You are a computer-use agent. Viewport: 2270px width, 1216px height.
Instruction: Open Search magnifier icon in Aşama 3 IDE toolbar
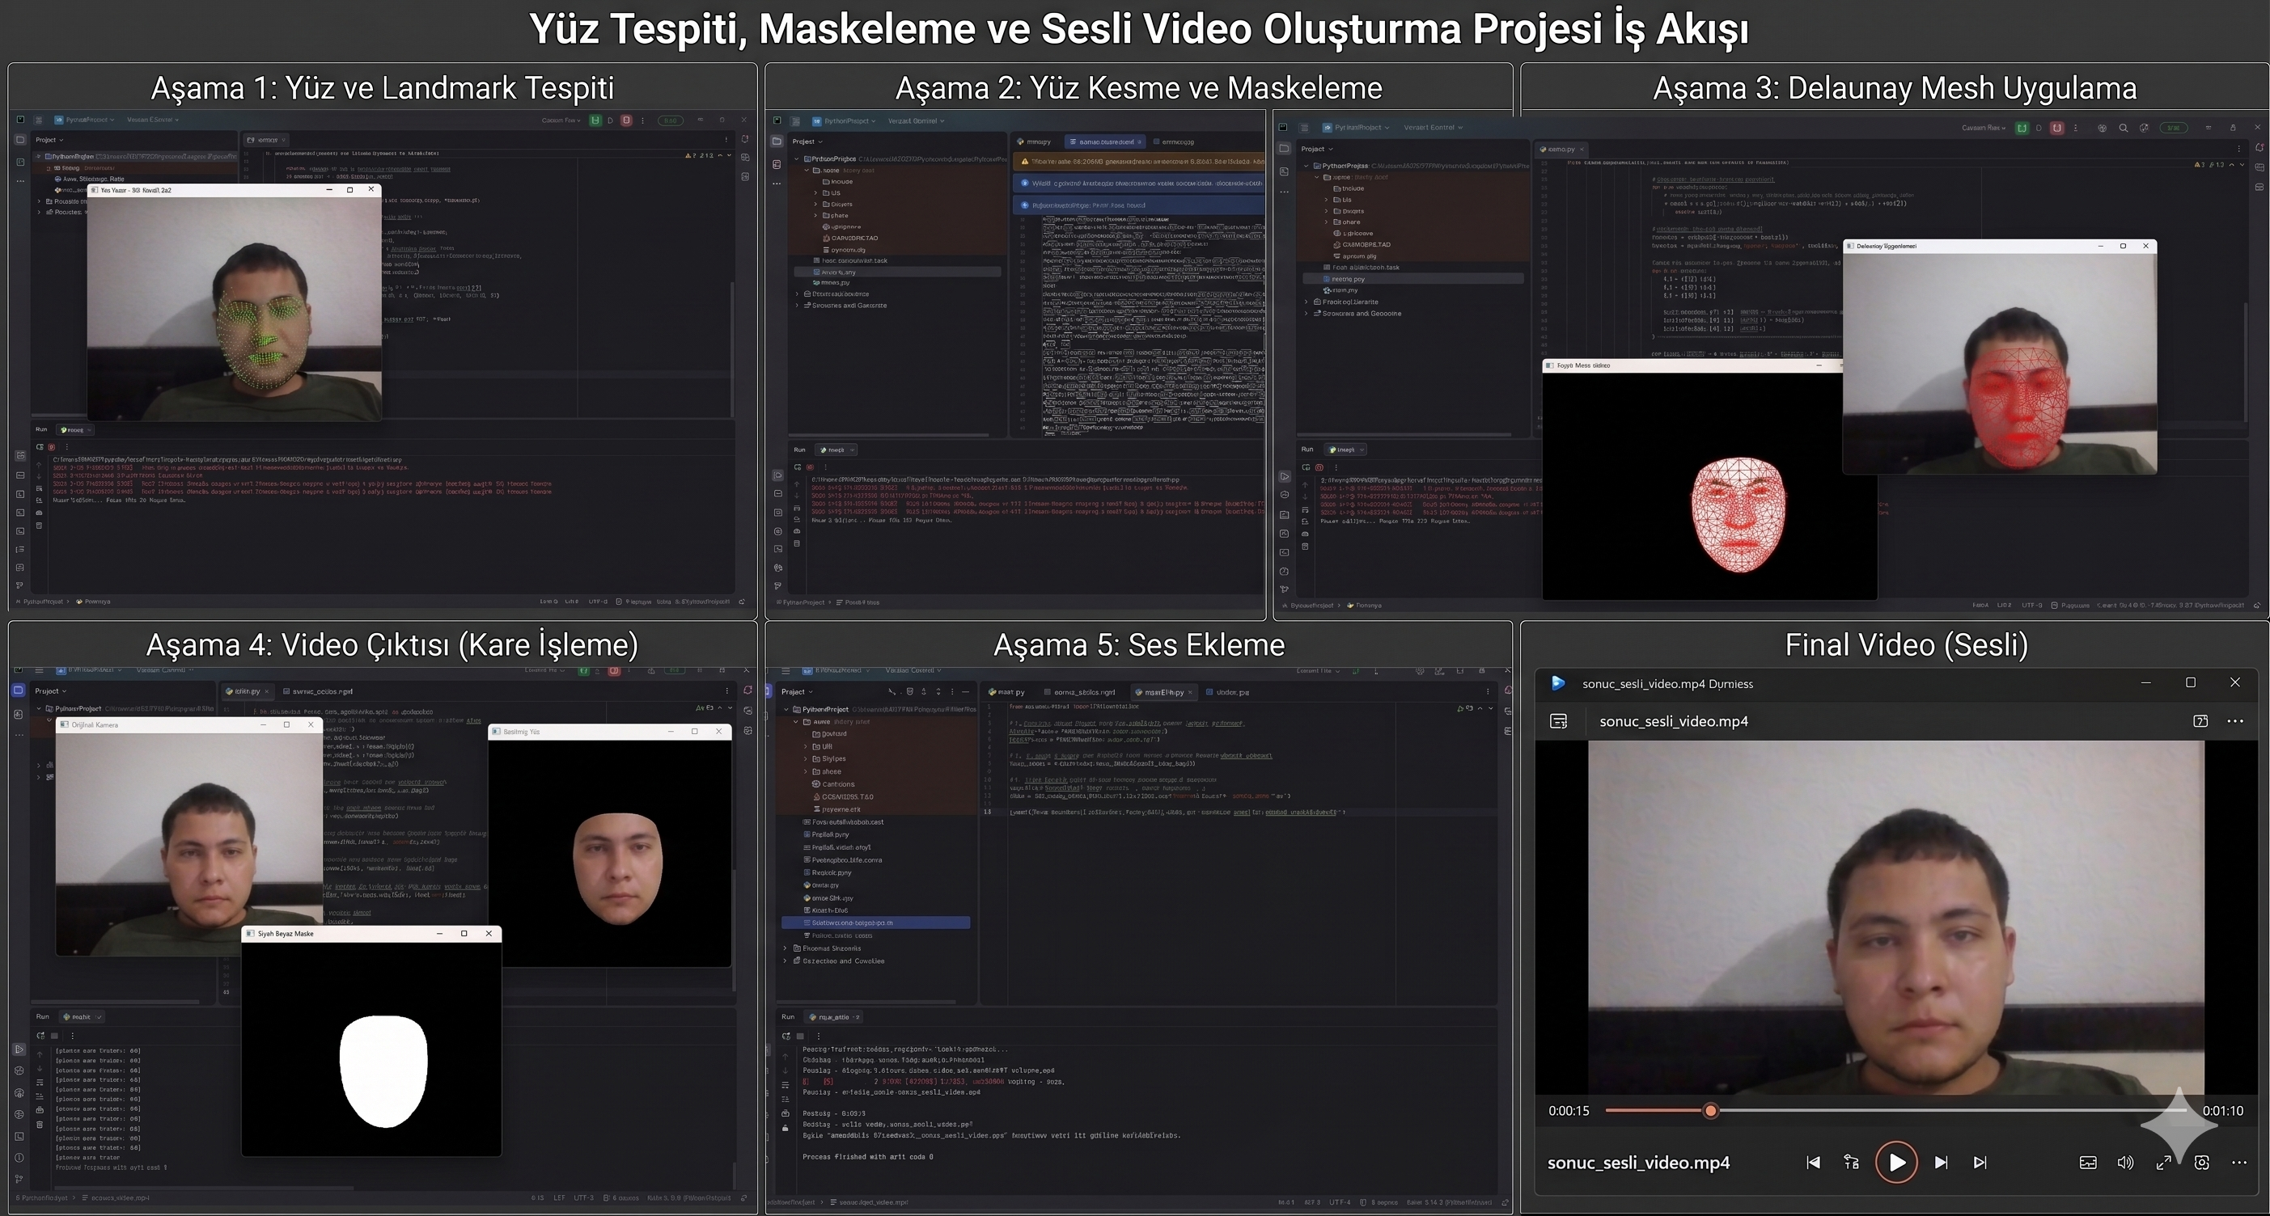point(2123,128)
